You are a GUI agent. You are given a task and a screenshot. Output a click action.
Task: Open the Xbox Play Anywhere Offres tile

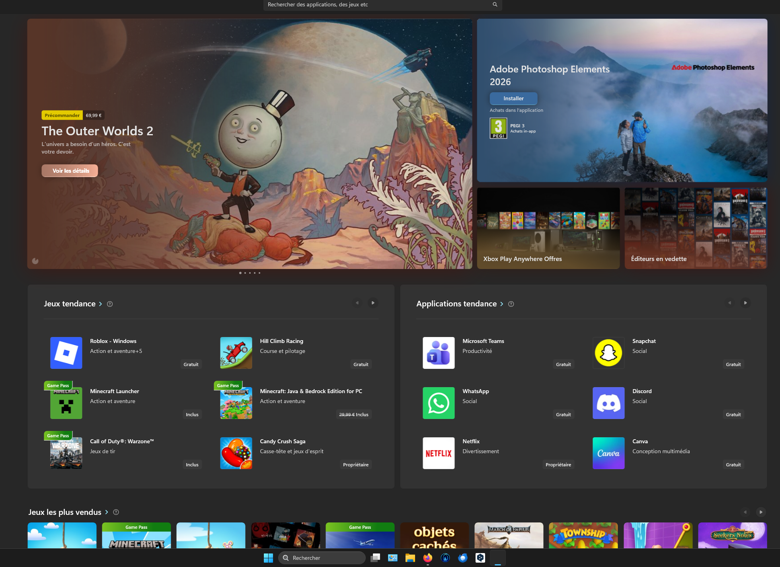[548, 228]
